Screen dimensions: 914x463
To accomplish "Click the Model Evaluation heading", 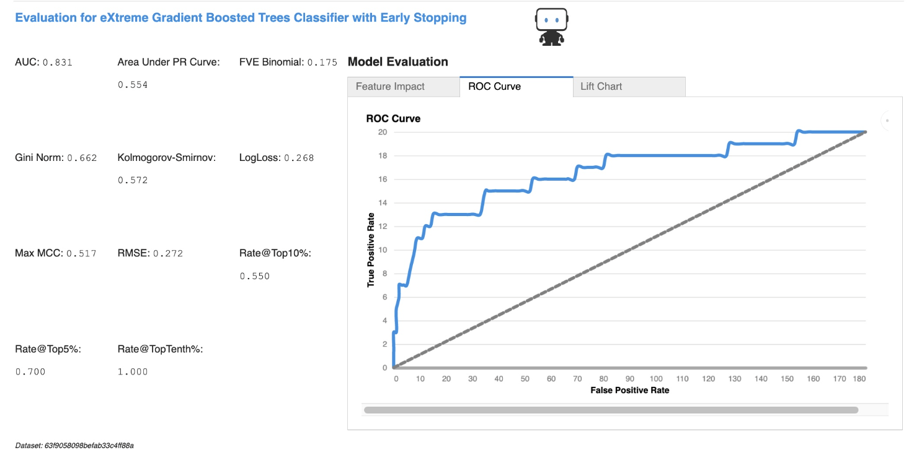I will pos(397,62).
